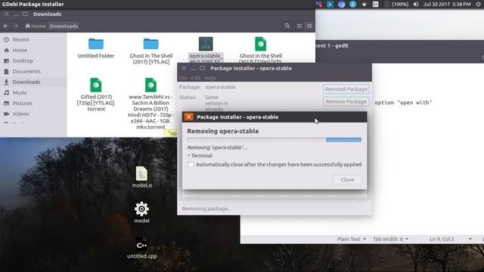The height and width of the screenshot is (272, 484).
Task: Open the Tab Width dropdown
Action: coord(390,239)
